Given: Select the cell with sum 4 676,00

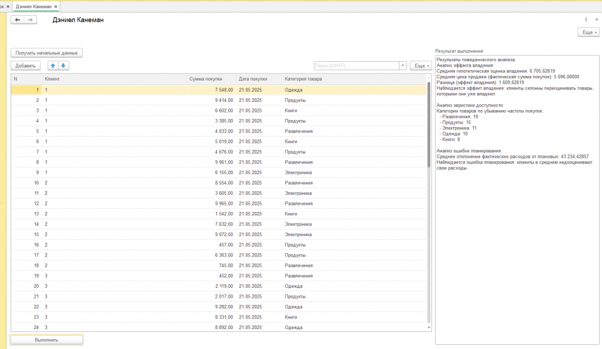Looking at the screenshot, I should 211,152.
